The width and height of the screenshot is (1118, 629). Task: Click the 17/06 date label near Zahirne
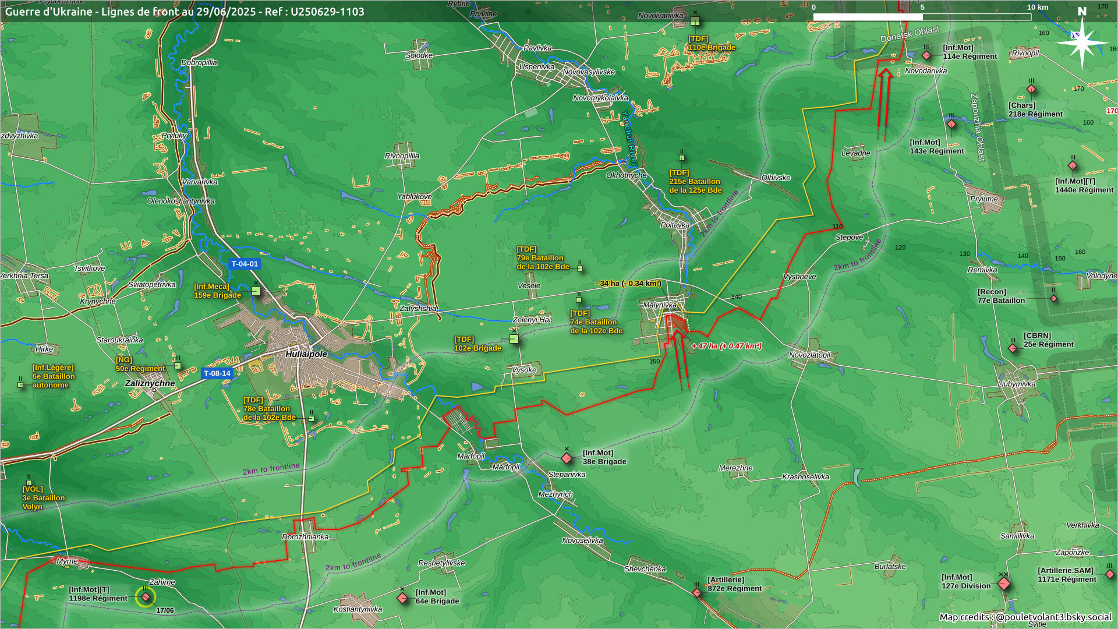(x=165, y=610)
